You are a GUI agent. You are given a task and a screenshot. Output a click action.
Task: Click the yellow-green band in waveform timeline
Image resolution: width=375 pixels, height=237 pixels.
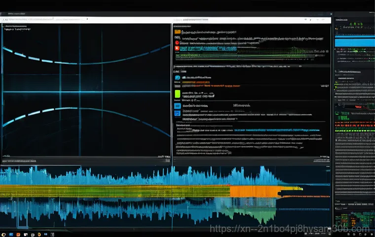pyautogui.click(x=113, y=192)
